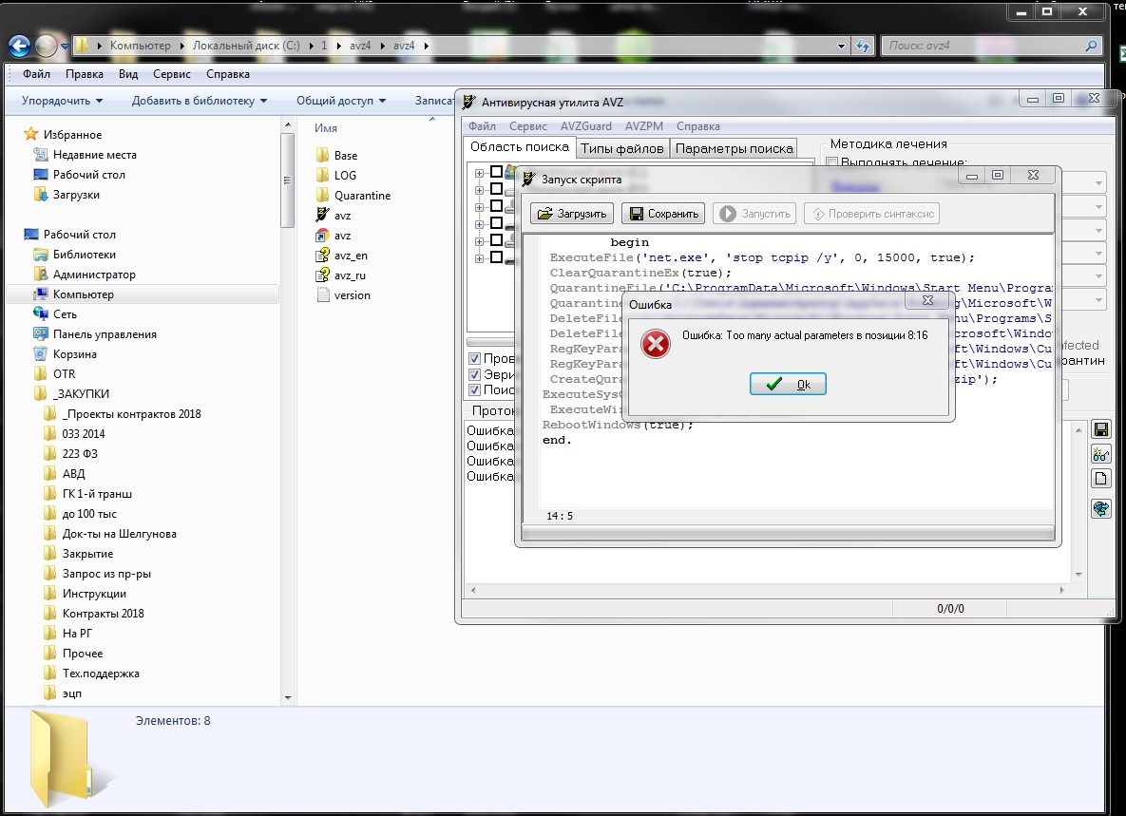Click the blank page icon beside the log

click(1101, 478)
